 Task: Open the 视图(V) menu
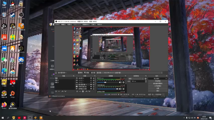click(x=70, y=25)
